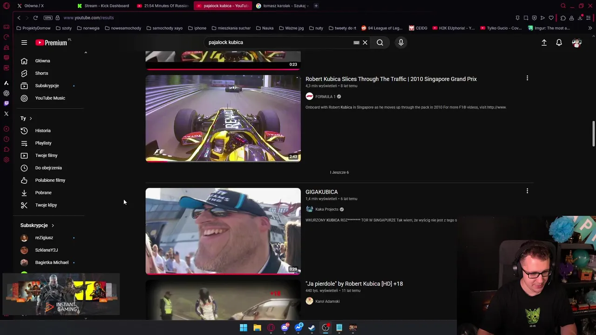Viewport: 596px width, 335px height.
Task: Open the account avatar menu
Action: [577, 42]
